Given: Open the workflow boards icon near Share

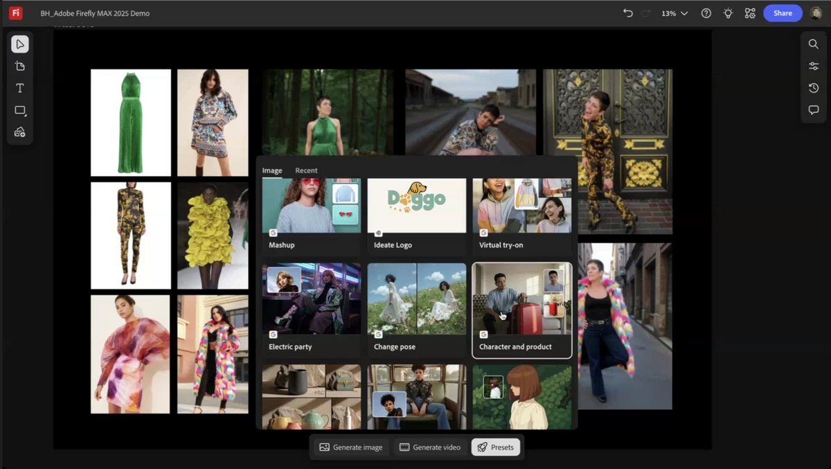Looking at the screenshot, I should click(x=750, y=13).
